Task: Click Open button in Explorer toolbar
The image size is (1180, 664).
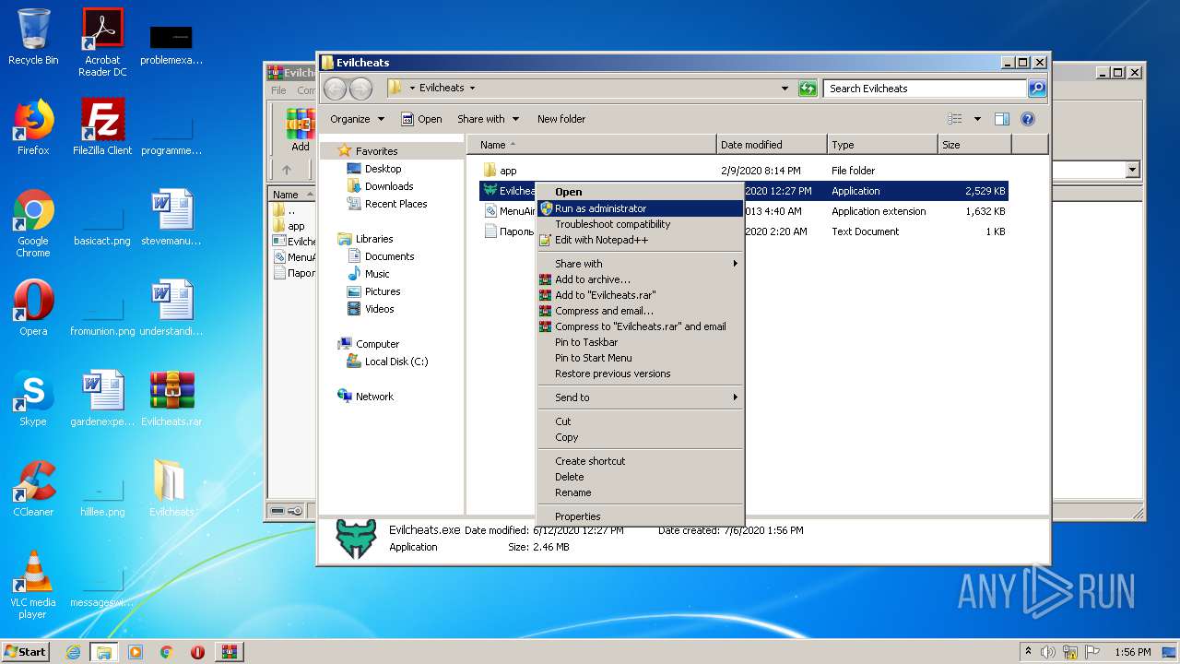Action: coord(421,119)
